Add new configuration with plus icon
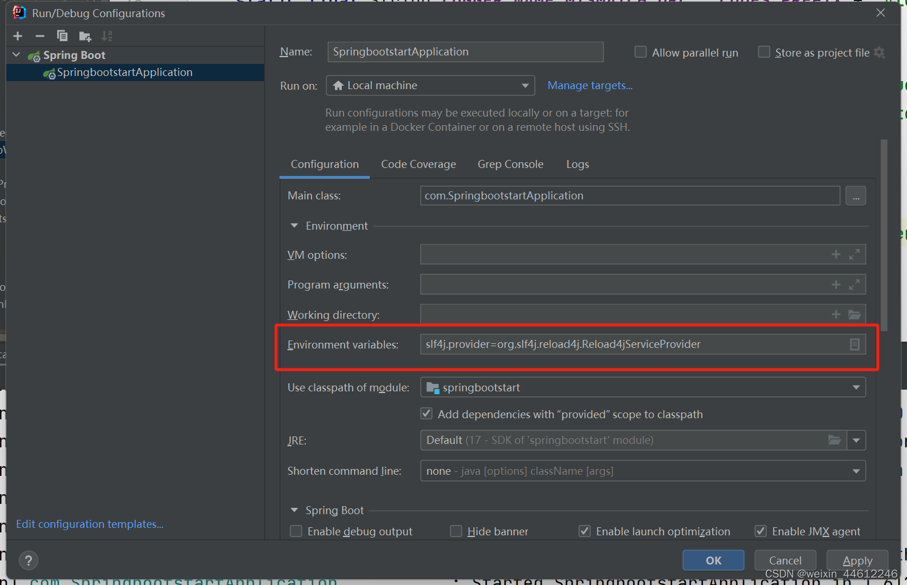907x585 pixels. click(18, 36)
